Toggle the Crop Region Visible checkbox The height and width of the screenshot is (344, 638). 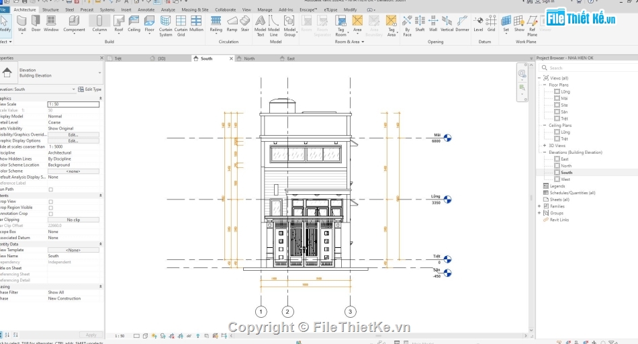(51, 208)
